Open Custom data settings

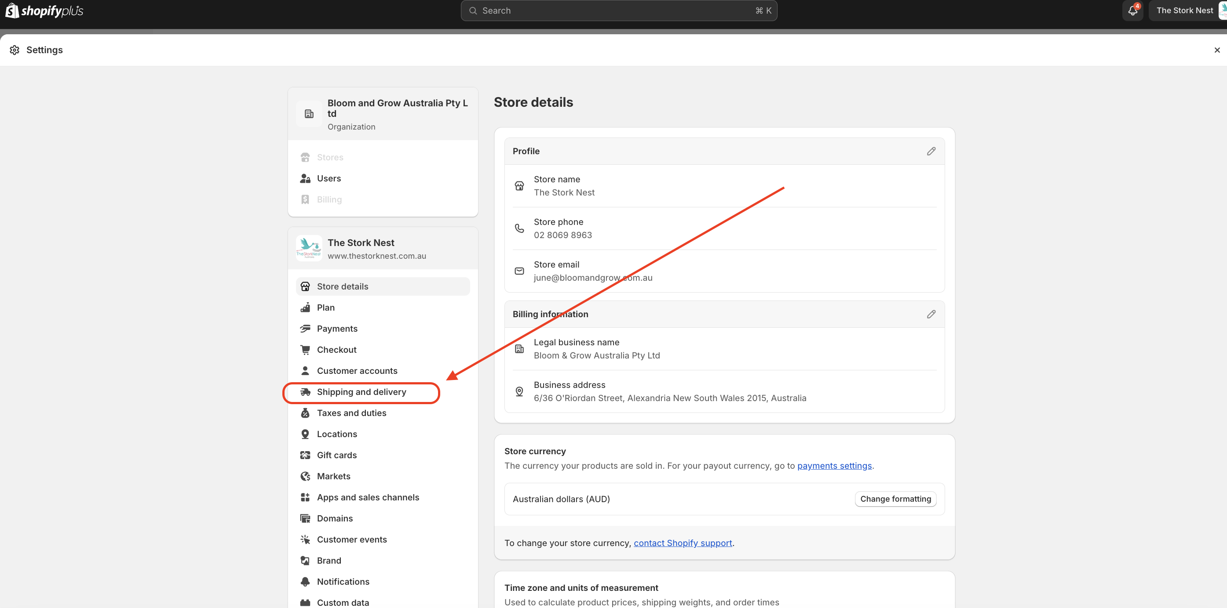tap(383, 602)
